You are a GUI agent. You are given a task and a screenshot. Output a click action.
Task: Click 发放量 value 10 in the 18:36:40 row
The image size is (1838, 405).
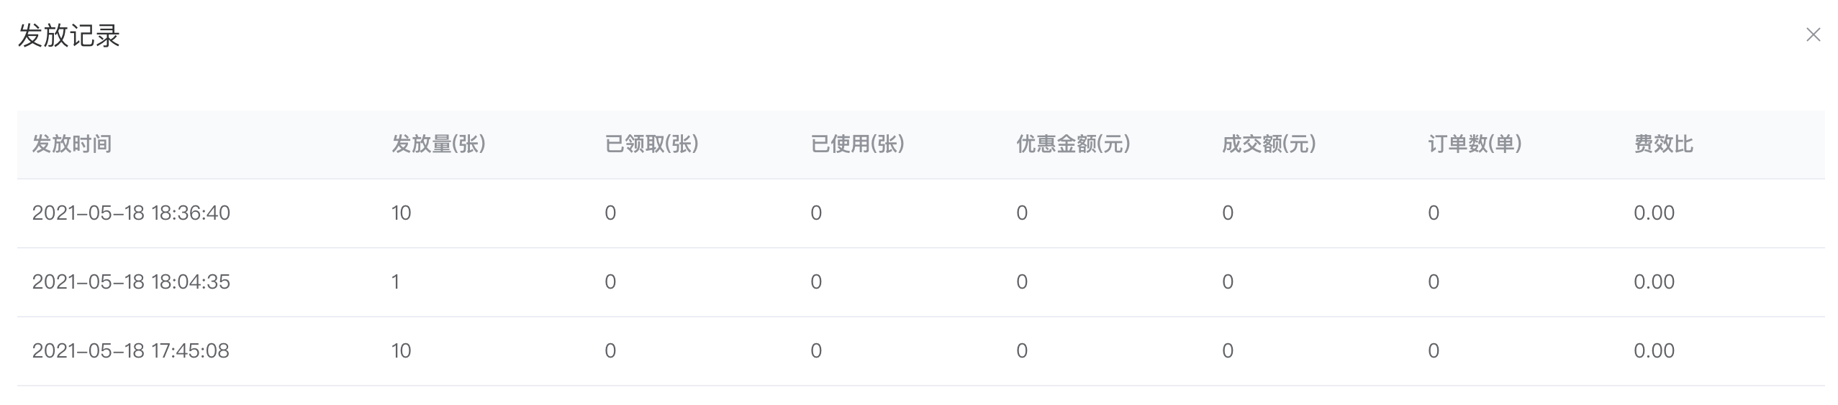click(401, 213)
